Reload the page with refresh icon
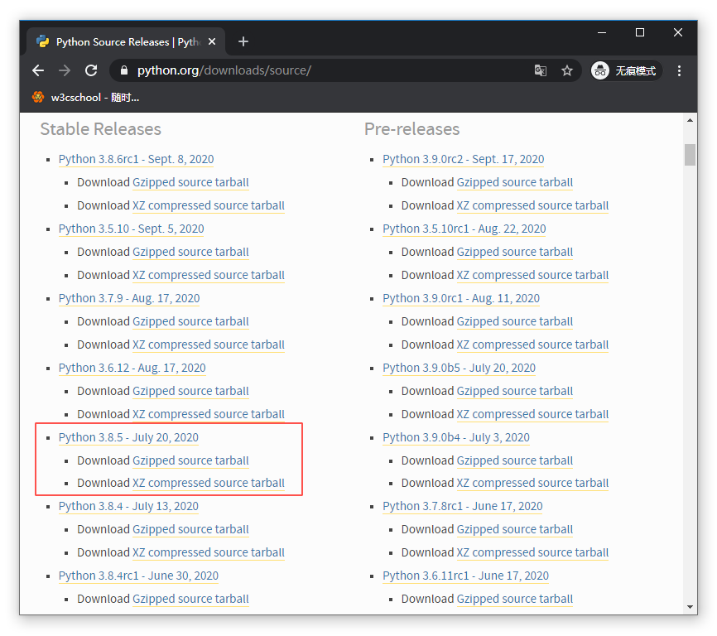This screenshot has width=717, height=636. pyautogui.click(x=91, y=70)
